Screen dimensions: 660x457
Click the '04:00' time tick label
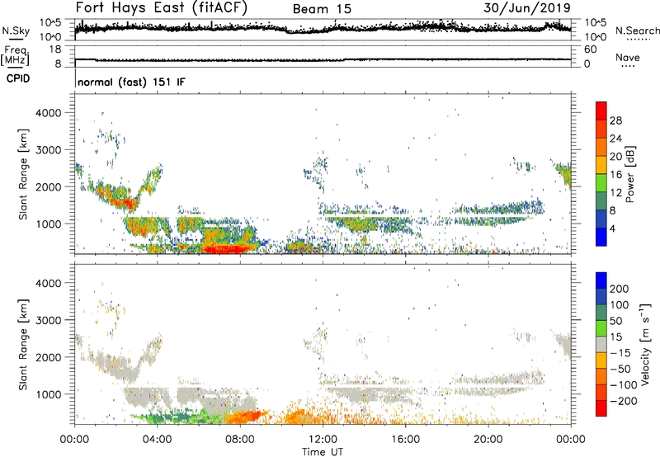coord(157,440)
